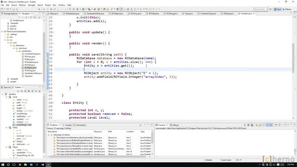Select Type.java in Navigator tree
This screenshot has height=167, width=297.
click(28, 76)
